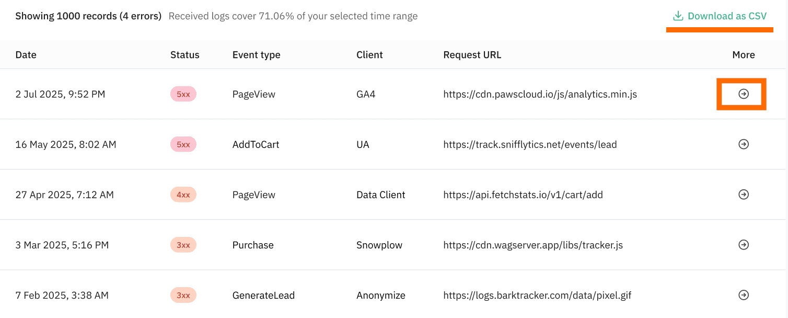Click the 4xx badge on the 27 Apr row
Screen dimensions: 788x318
[183, 195]
